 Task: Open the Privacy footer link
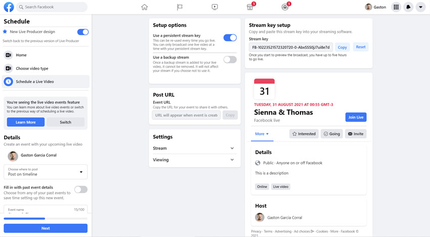[x=256, y=231]
